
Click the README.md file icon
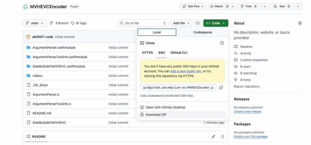coord(29,113)
